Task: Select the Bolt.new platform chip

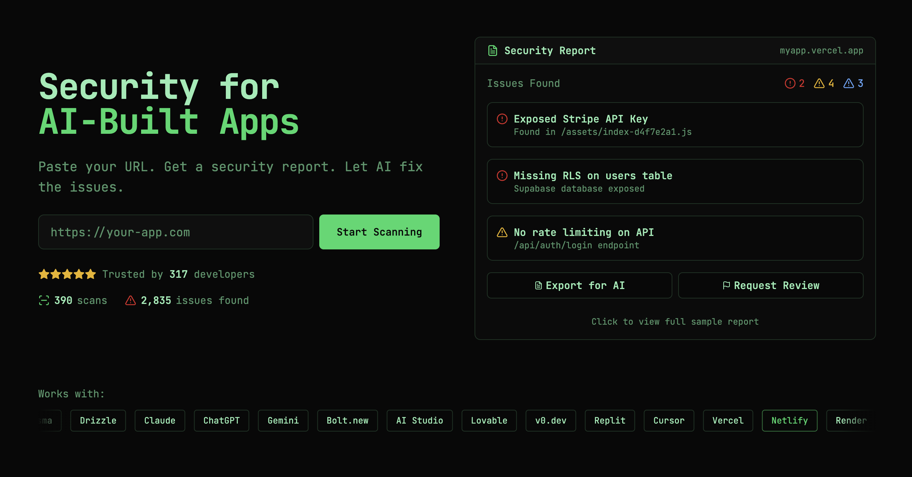Action: [x=347, y=421]
